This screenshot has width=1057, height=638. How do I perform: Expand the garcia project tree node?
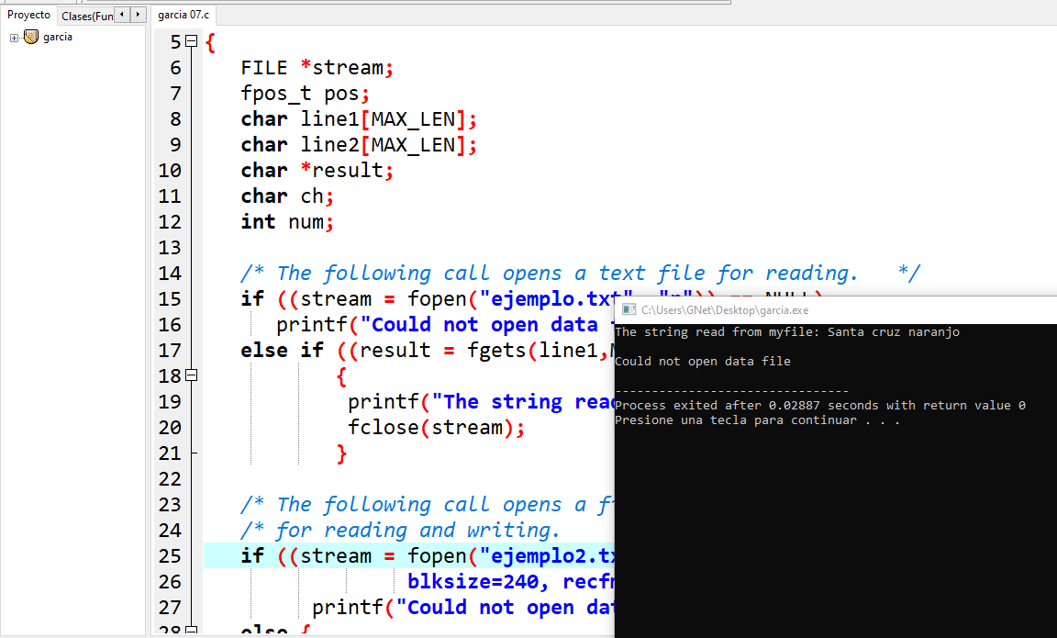coord(14,38)
